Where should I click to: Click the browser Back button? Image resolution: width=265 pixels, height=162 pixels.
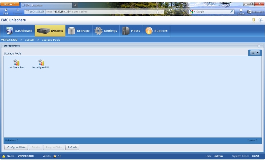6,12
